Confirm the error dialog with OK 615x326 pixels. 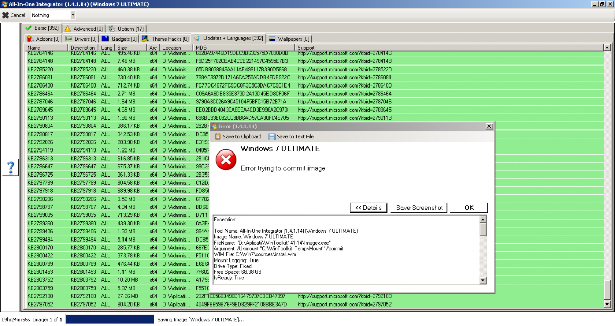[x=469, y=208]
